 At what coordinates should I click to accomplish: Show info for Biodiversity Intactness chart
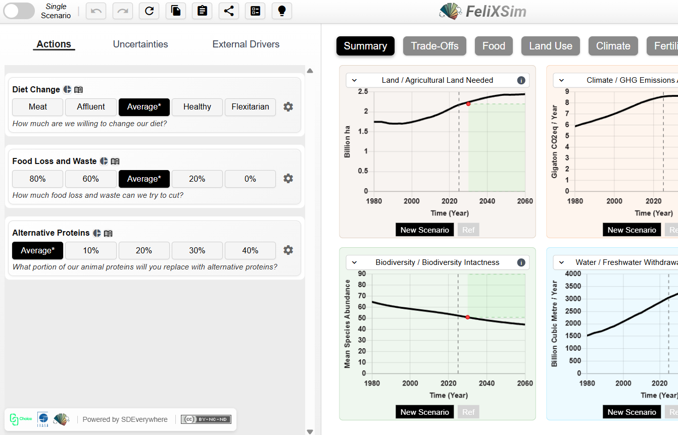pyautogui.click(x=521, y=262)
